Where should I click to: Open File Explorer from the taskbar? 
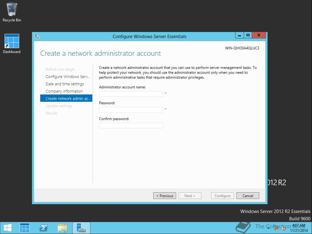pos(62,228)
